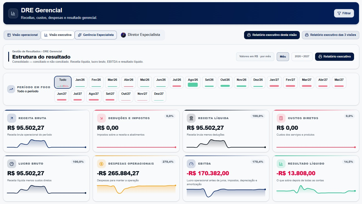This screenshot has height=204, width=362.
Task: Switch to Visão executiva tab
Action: point(58,35)
